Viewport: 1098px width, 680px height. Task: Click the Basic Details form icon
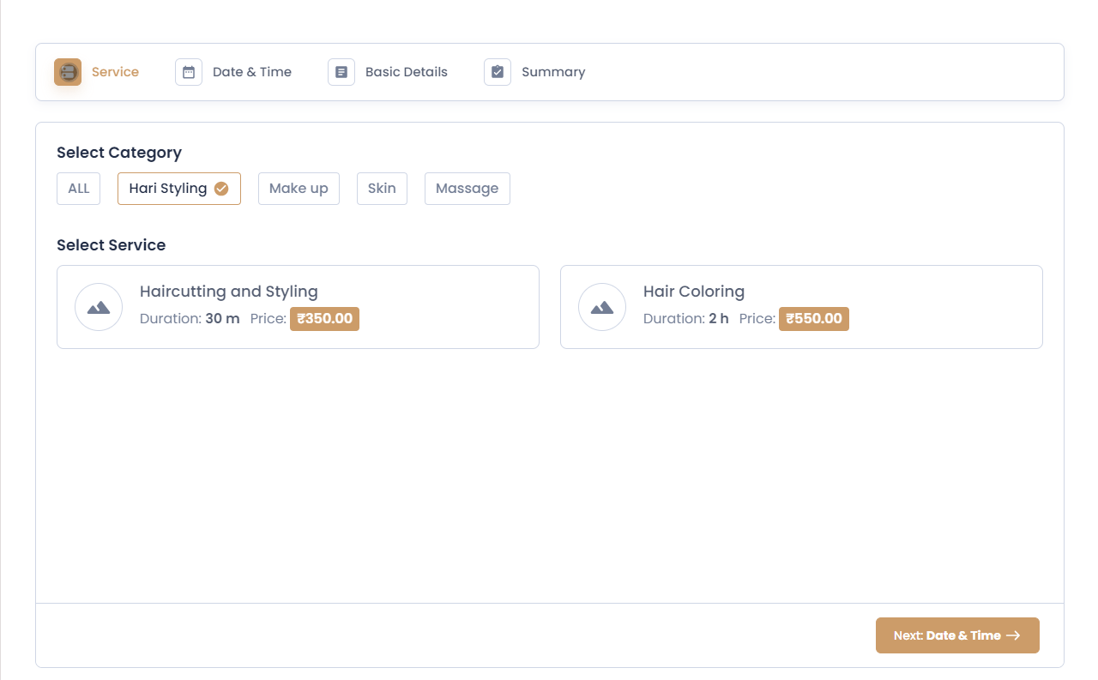tap(341, 72)
